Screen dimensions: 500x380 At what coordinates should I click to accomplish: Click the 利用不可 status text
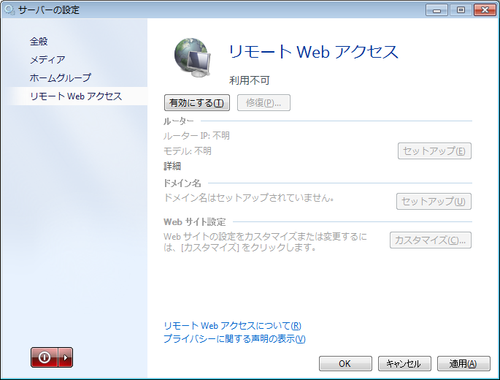pos(250,80)
